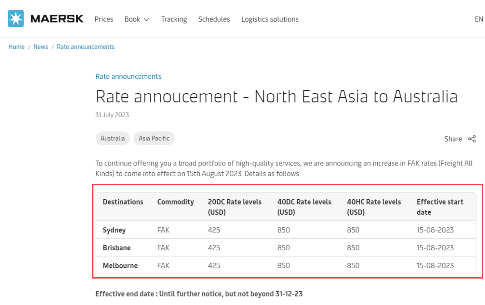Open the Book menu
Viewport: 485px width, 305px height.
click(x=132, y=19)
